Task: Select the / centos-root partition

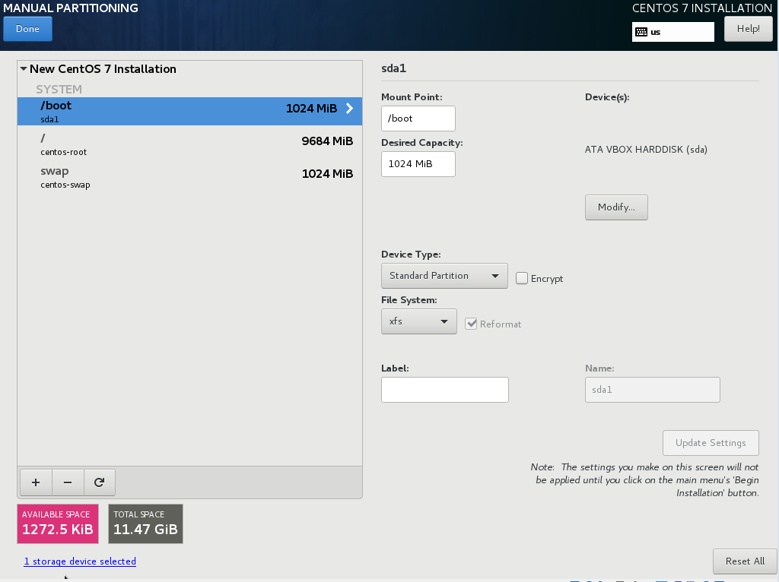Action: pyautogui.click(x=189, y=144)
